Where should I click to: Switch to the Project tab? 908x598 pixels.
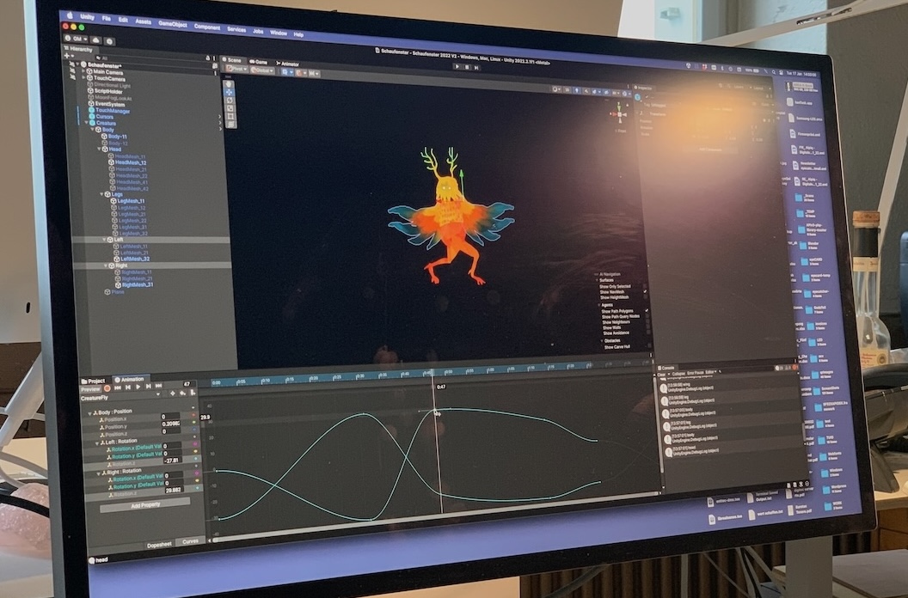(x=93, y=381)
